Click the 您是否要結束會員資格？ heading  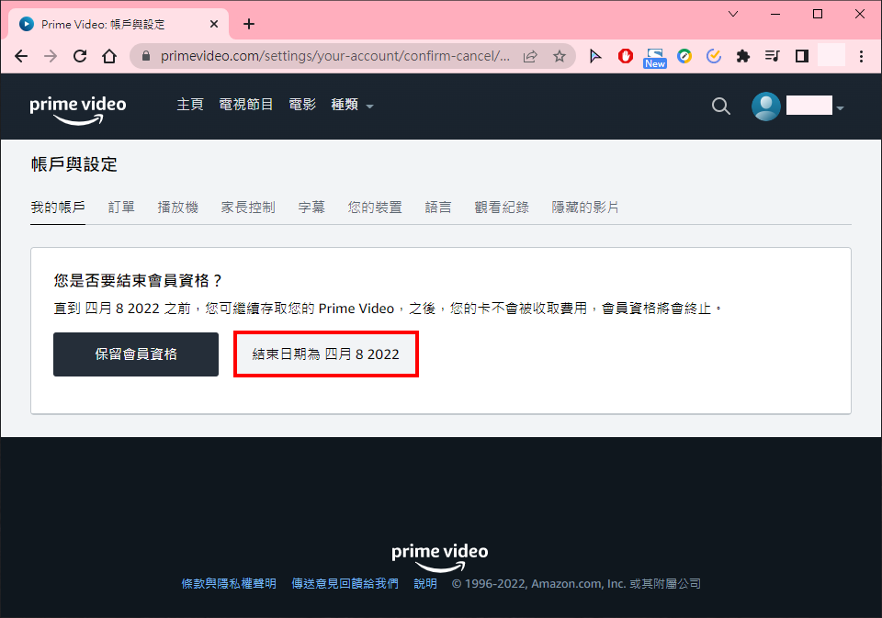tap(139, 281)
